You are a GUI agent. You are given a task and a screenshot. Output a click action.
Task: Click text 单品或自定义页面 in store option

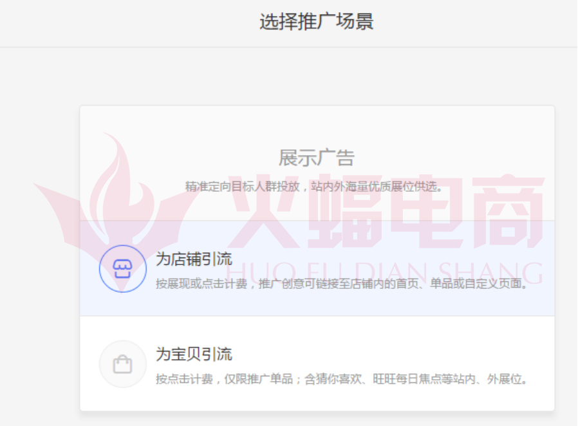[478, 284]
